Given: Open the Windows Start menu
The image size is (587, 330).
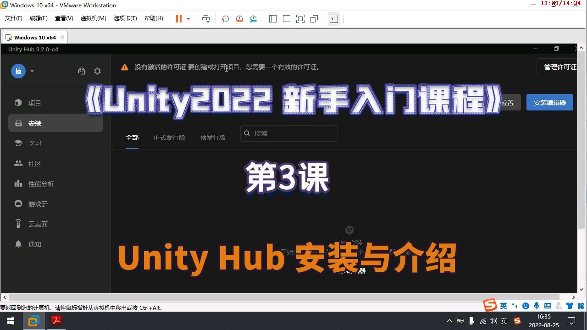Looking at the screenshot, I should 11,321.
